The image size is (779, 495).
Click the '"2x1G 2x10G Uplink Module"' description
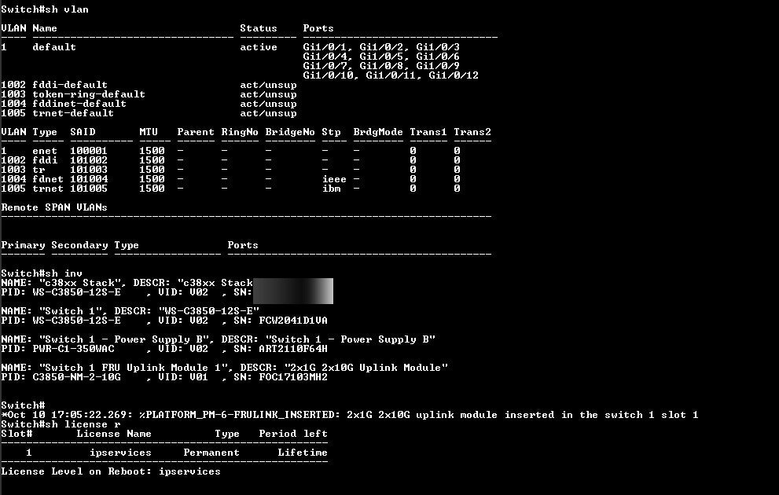(x=366, y=368)
